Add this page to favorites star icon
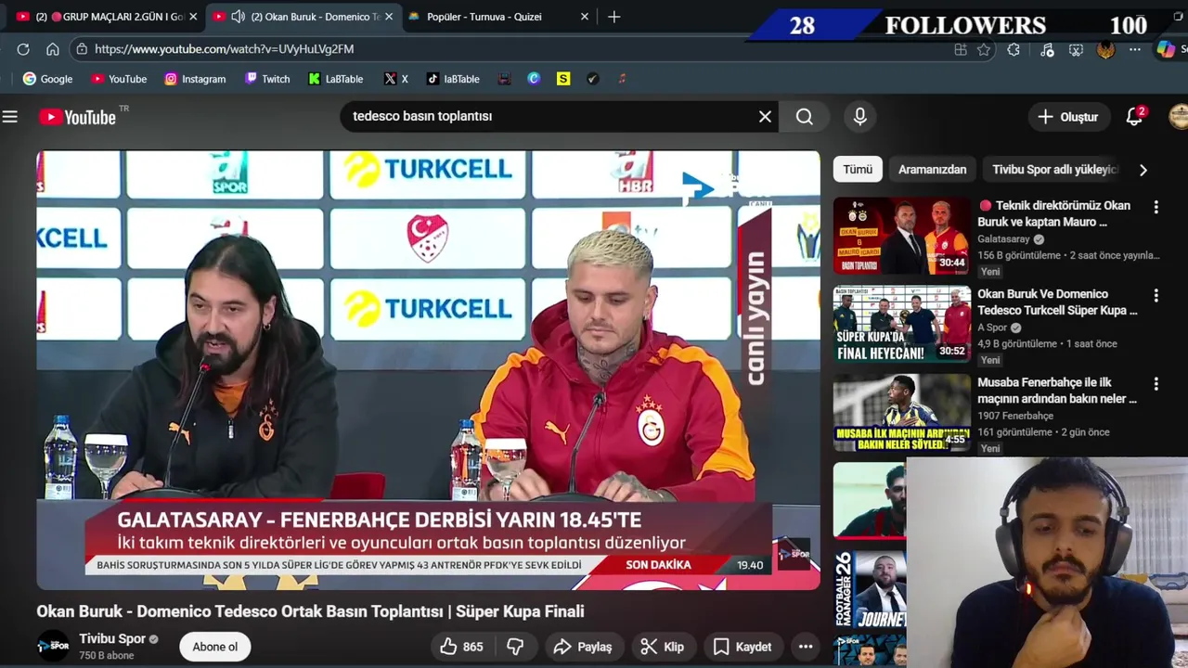Screen dimensions: 1188x668 click(984, 50)
